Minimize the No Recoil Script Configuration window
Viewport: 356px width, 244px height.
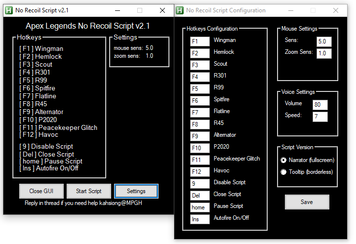click(x=291, y=10)
